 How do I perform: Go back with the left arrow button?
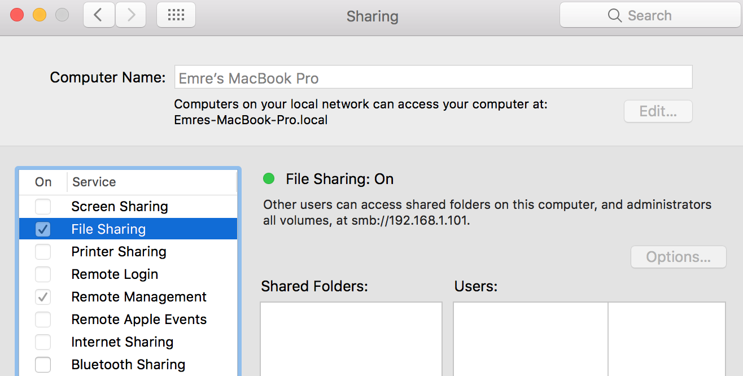(x=99, y=15)
